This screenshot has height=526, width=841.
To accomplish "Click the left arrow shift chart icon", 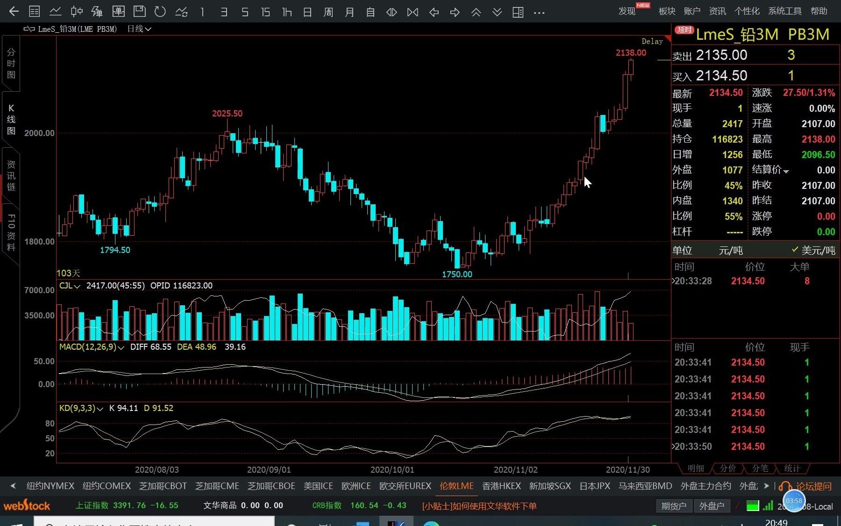I will click(x=434, y=12).
